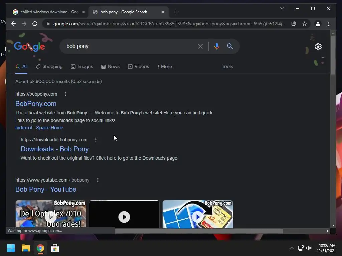Screen dimensions: 342x256
Task: Play the SanDisk SD card video thumbnail
Action: click(198, 214)
